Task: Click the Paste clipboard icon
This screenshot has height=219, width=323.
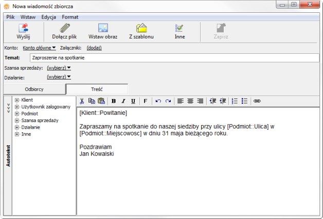Action: [101, 101]
